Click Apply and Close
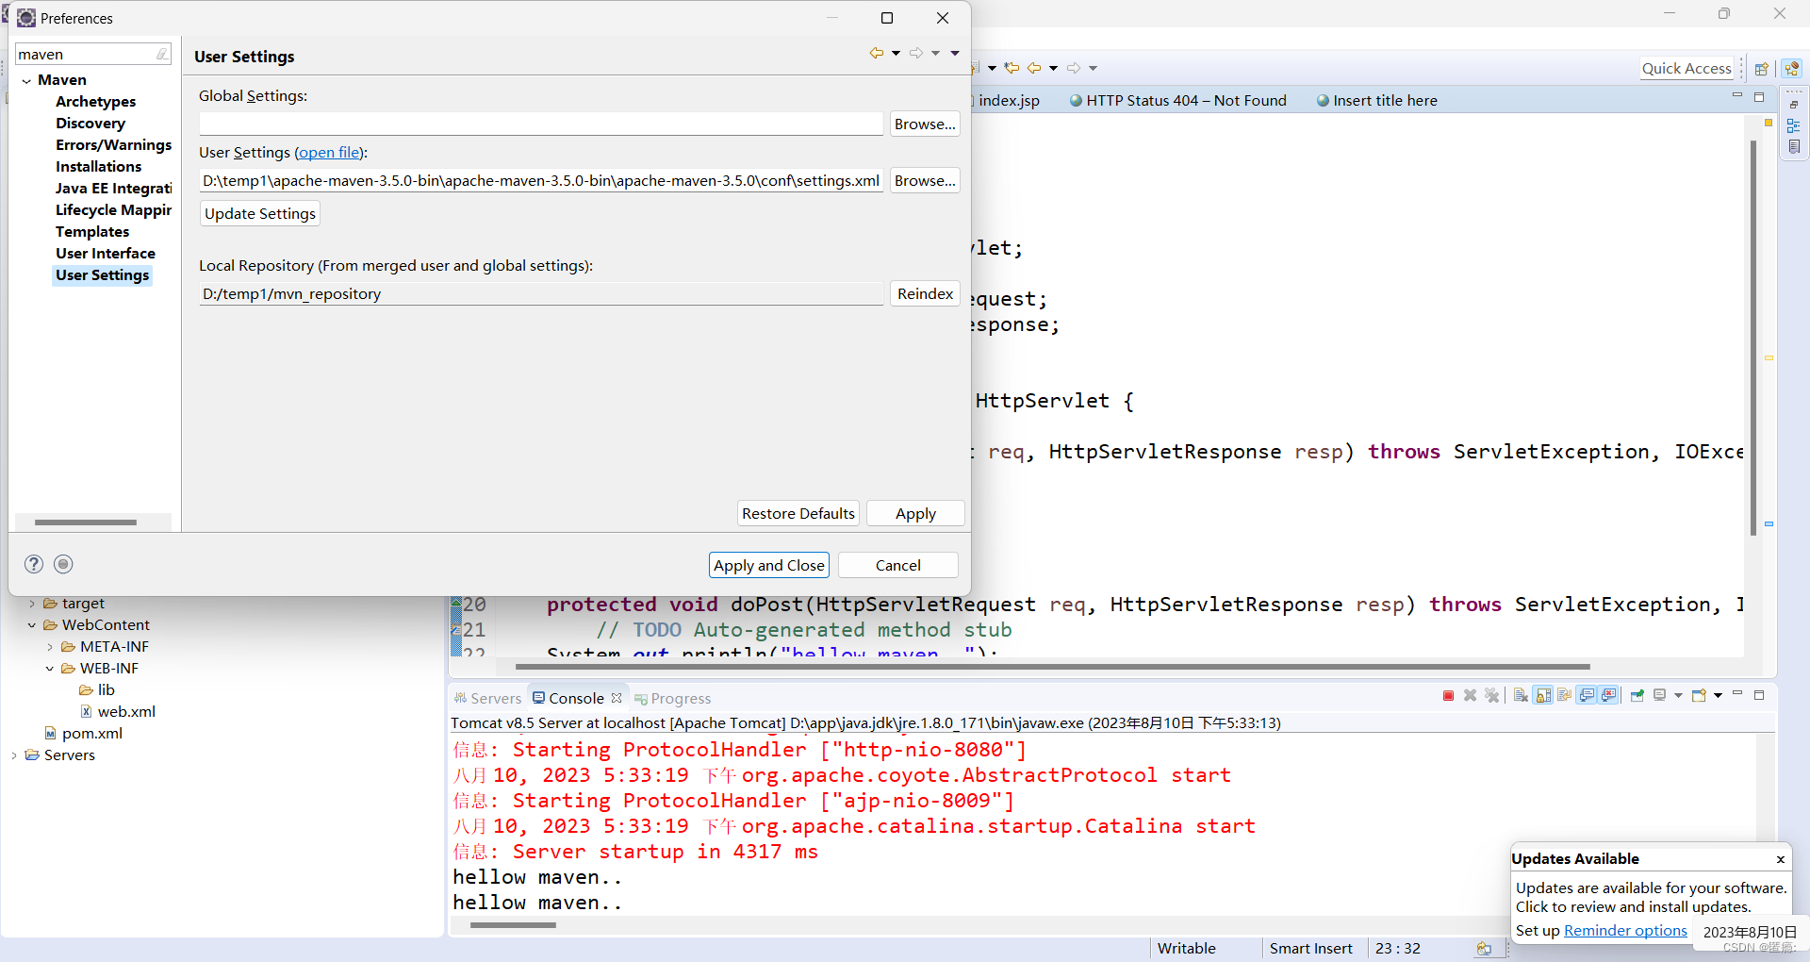The image size is (1810, 962). [769, 565]
